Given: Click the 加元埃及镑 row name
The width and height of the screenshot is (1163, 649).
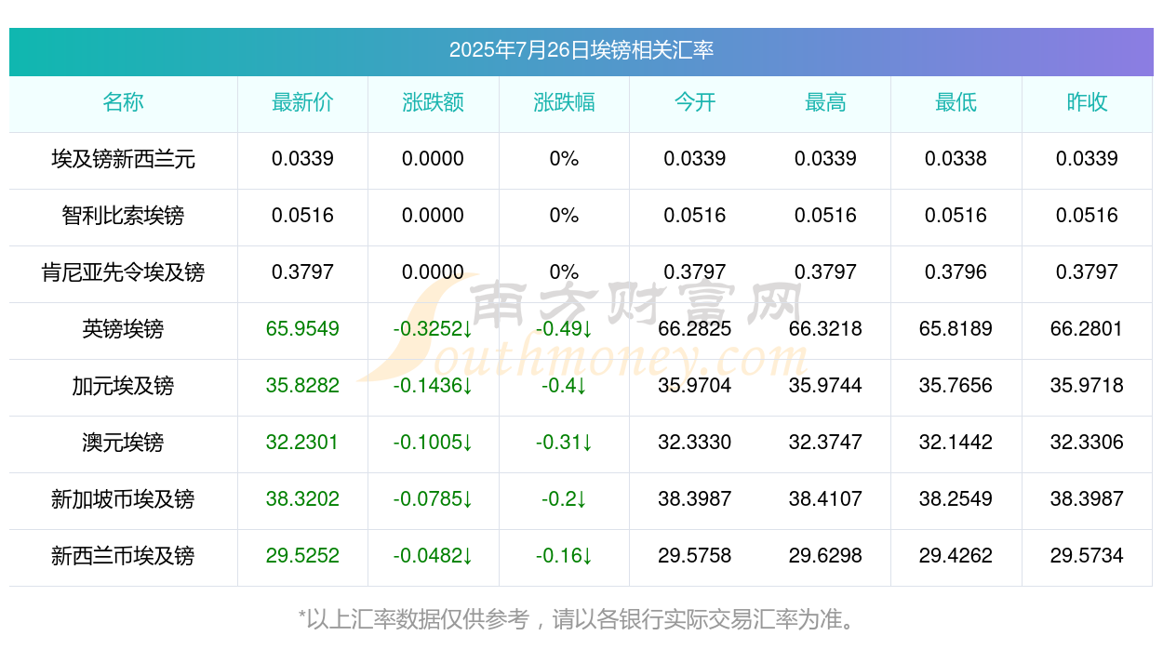Looking at the screenshot, I should [123, 386].
